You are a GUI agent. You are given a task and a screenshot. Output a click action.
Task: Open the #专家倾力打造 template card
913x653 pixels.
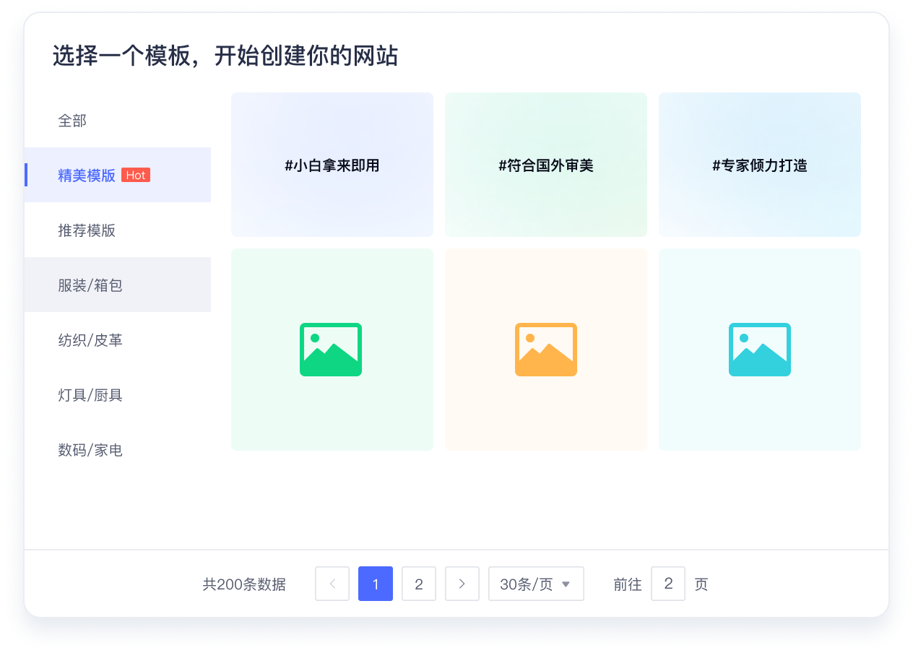point(759,165)
